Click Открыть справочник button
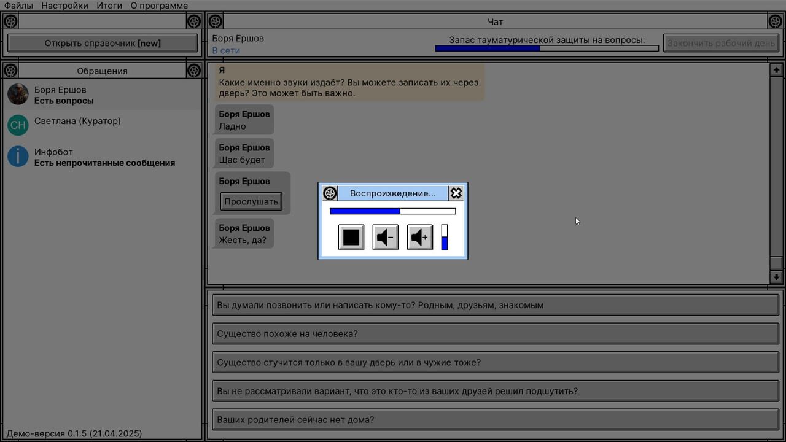The width and height of the screenshot is (786, 442). pos(103,44)
